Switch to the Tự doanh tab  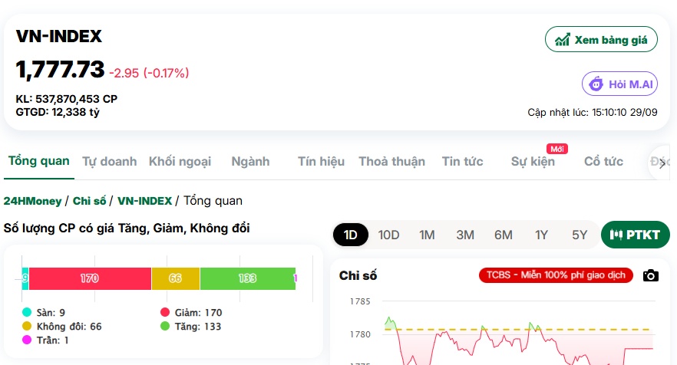110,161
